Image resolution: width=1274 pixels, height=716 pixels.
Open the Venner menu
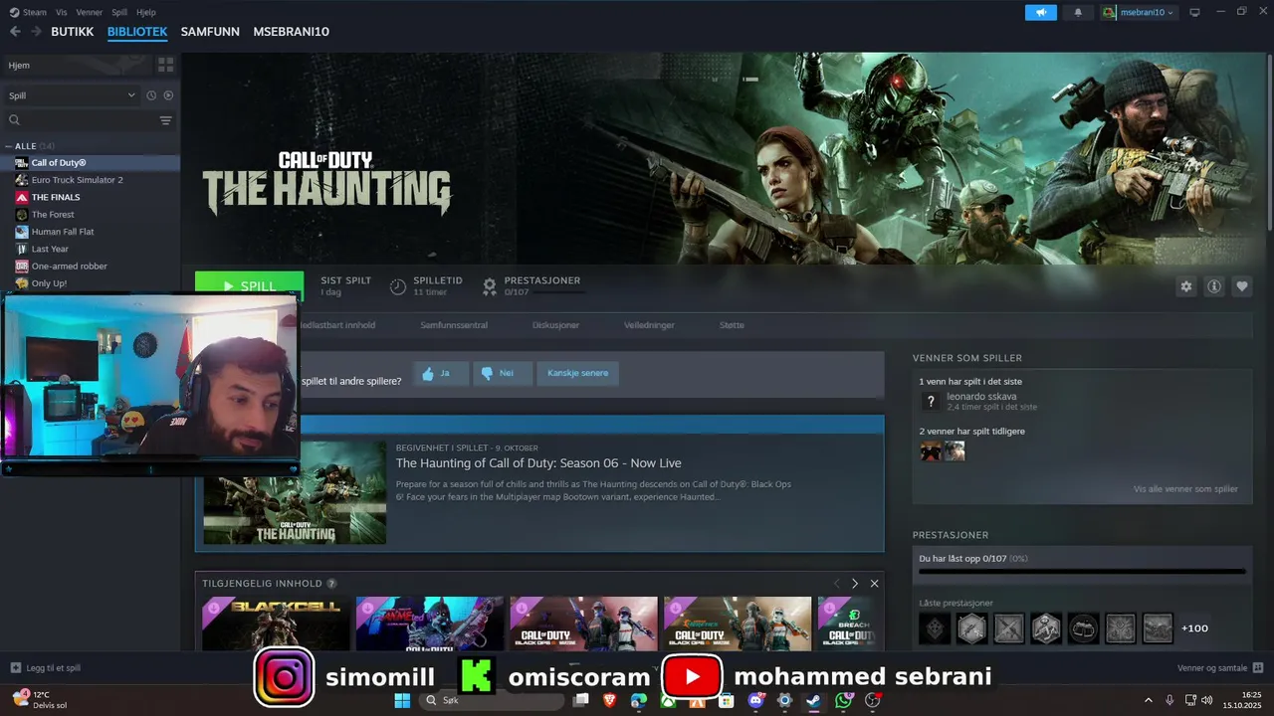tap(89, 12)
